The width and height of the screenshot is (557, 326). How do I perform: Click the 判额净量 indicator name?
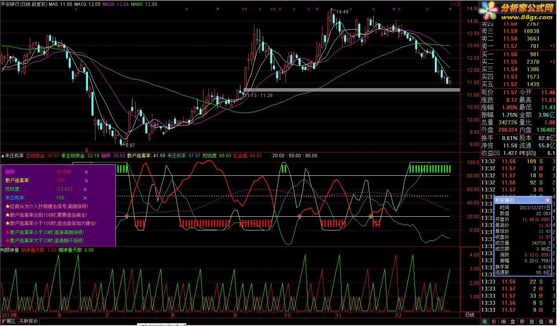(10, 250)
